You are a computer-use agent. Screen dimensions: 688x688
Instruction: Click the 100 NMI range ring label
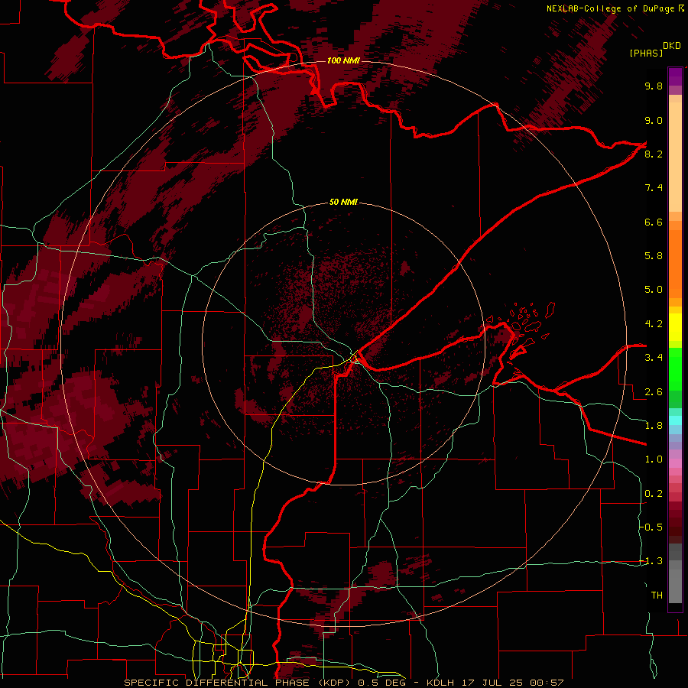343,60
